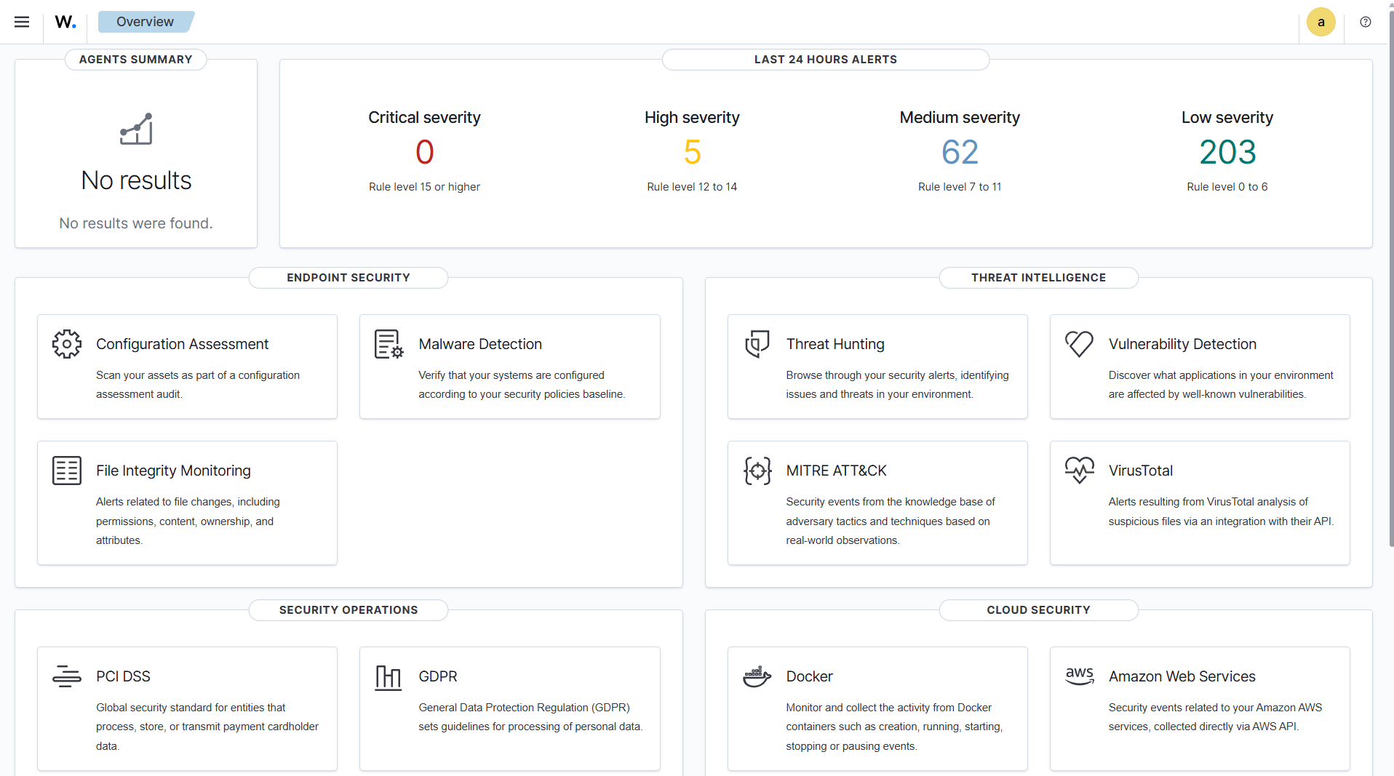Click 'Rule level 12 to 14' text
Image resolution: width=1394 pixels, height=776 pixels.
[692, 187]
